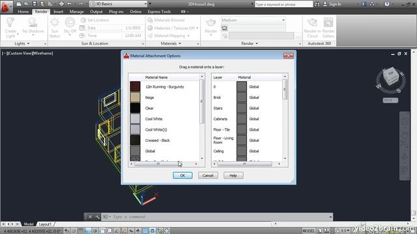Toggle MODEL space button in status bar
The width and height of the screenshot is (417, 234).
[308, 231]
